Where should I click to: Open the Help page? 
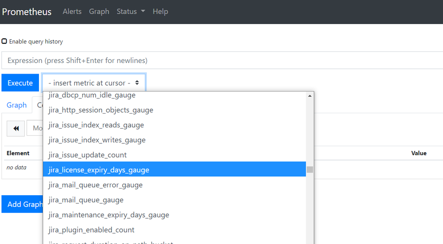160,11
